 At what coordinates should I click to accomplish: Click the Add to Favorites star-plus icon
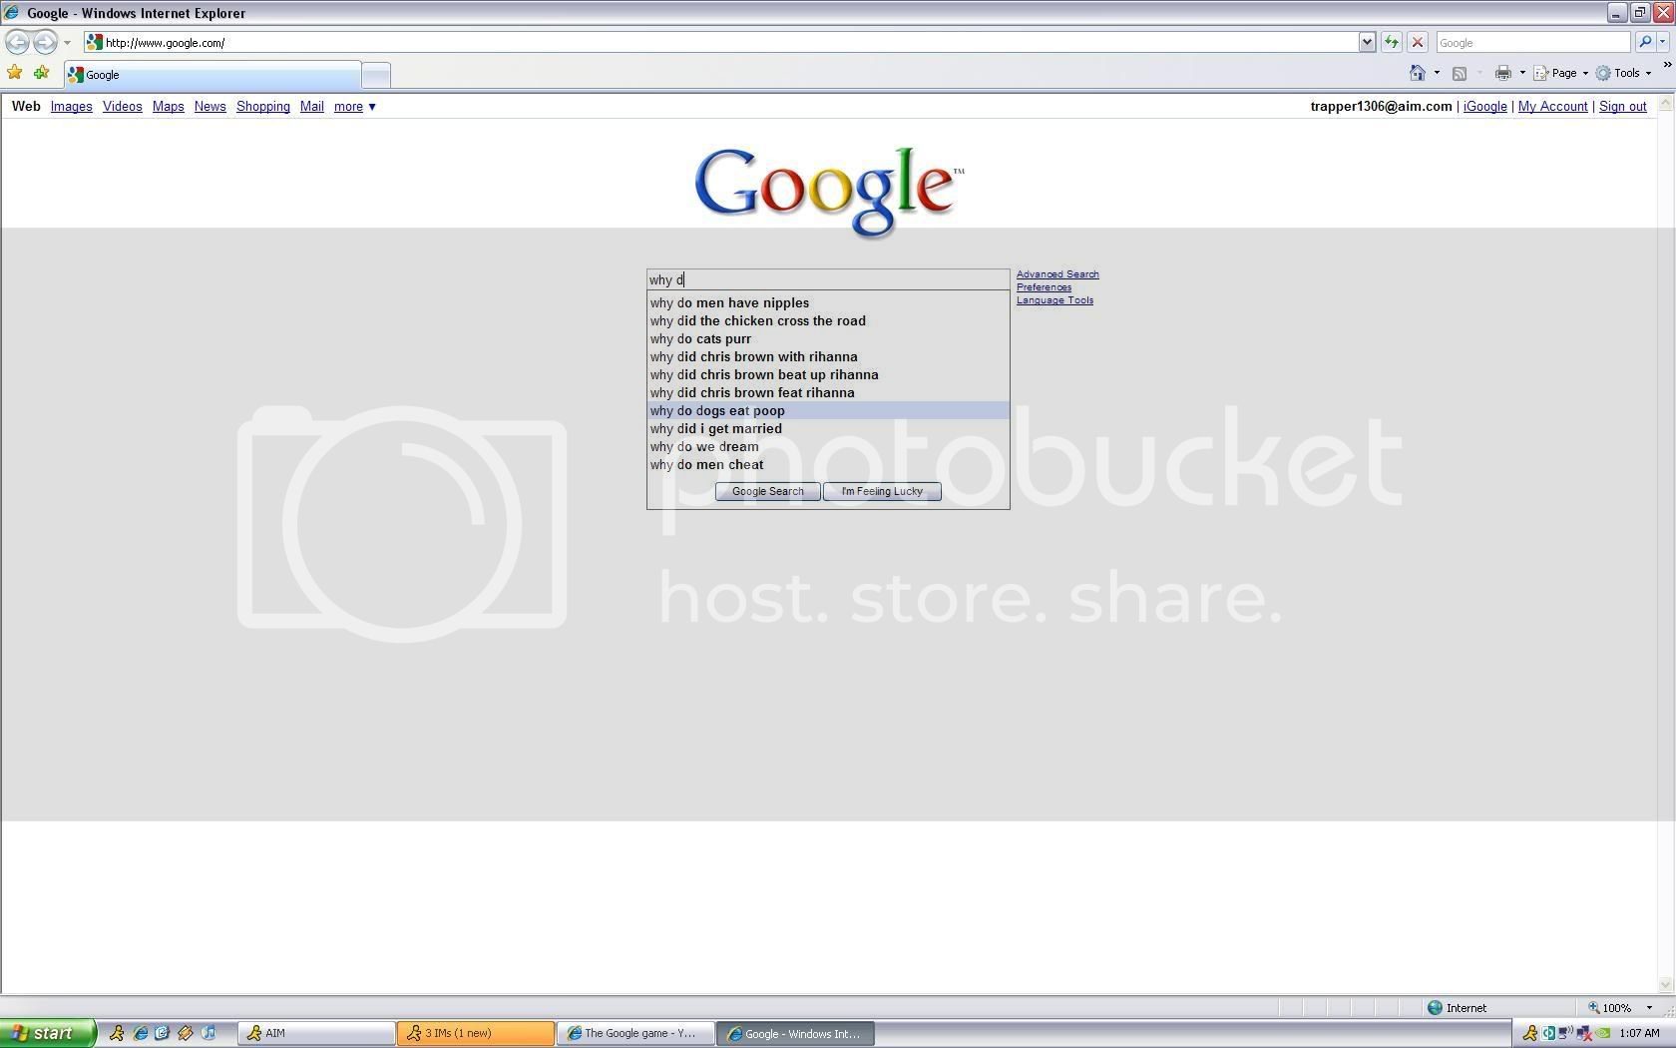[41, 73]
